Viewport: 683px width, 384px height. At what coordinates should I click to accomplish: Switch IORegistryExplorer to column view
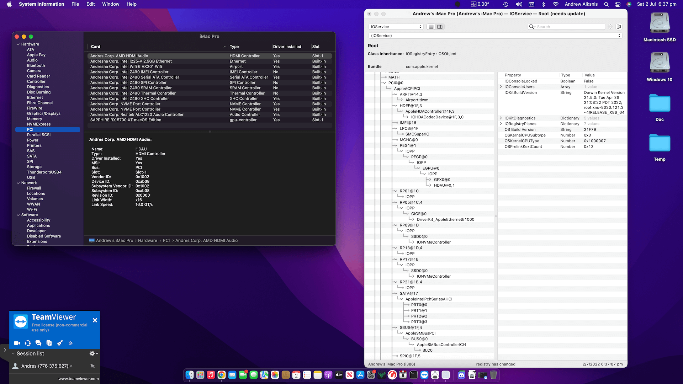tap(440, 27)
